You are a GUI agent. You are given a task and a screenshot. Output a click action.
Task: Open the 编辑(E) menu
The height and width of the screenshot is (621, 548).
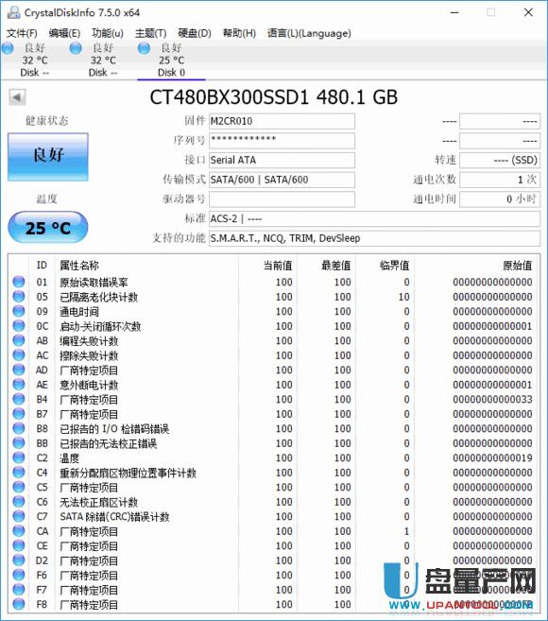tap(64, 34)
